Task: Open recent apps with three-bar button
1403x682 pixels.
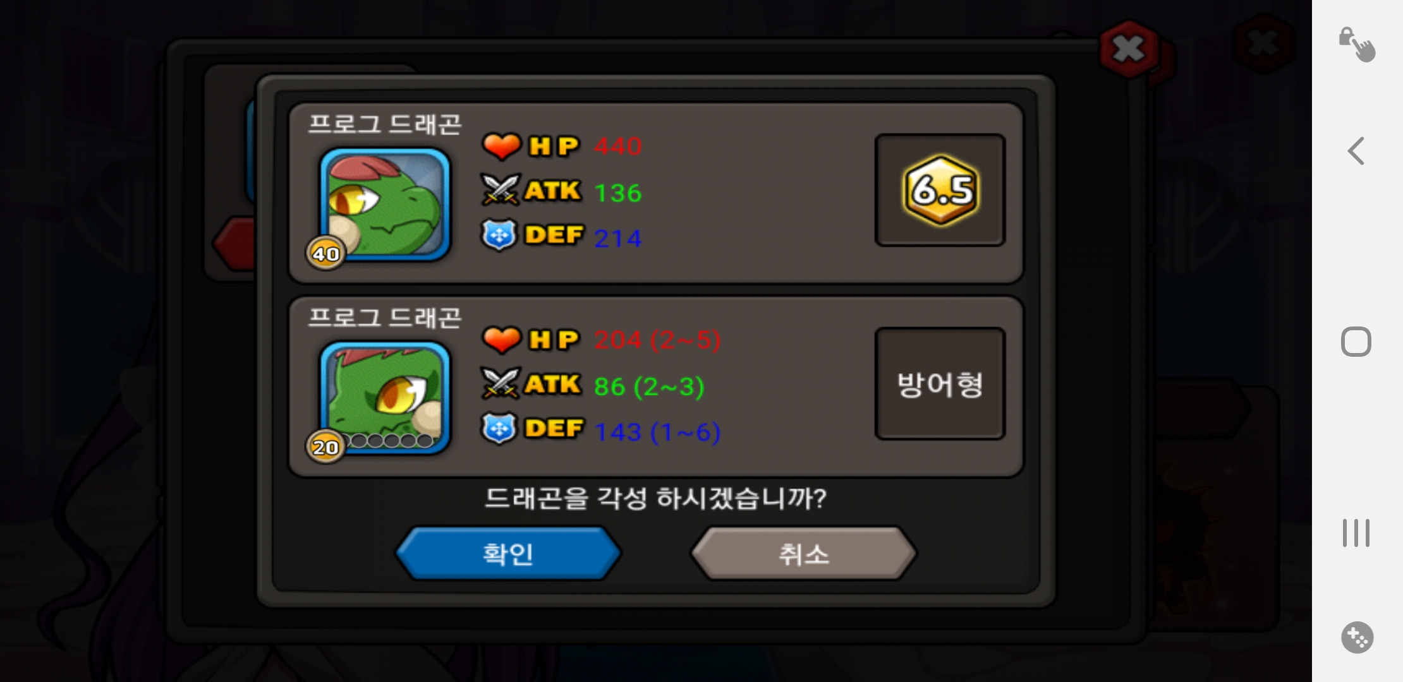Action: point(1356,533)
